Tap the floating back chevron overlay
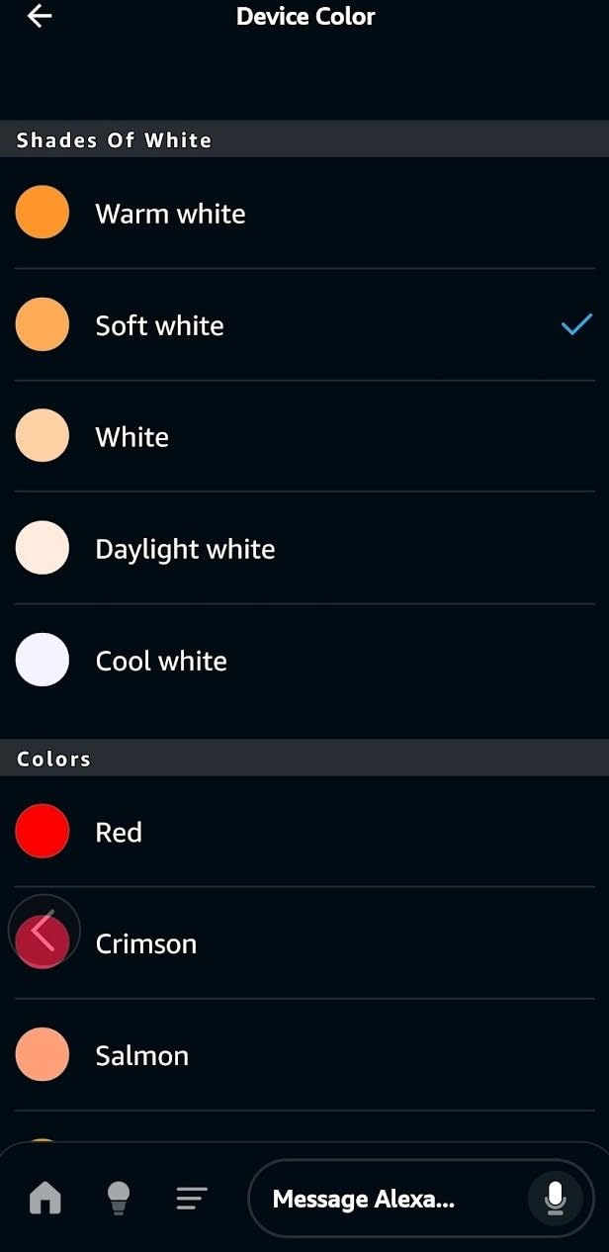Viewport: 609px width, 1252px height. point(43,932)
